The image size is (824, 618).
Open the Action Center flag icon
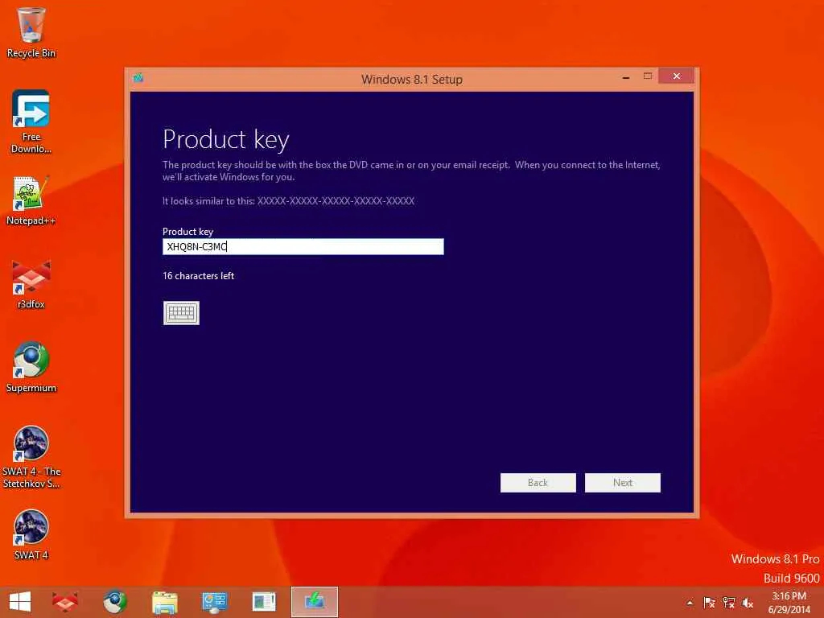(x=709, y=603)
